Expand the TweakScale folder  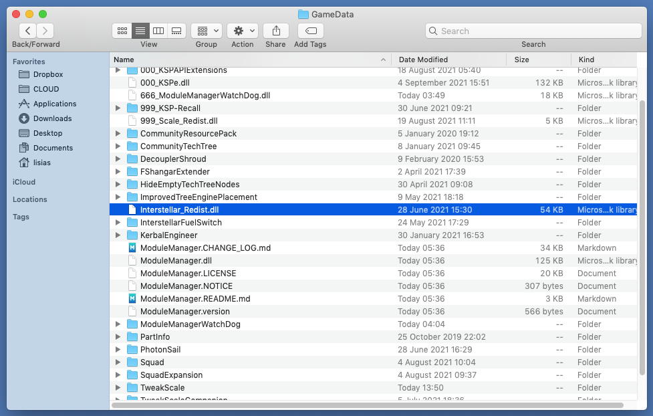click(118, 388)
